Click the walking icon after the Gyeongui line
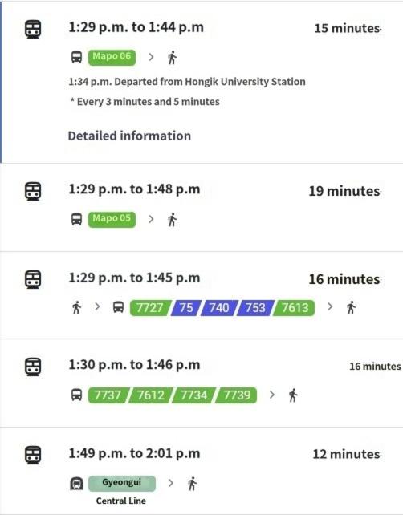The width and height of the screenshot is (403, 515). click(193, 484)
